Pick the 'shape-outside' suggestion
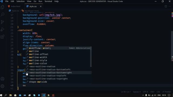 coord(58,82)
